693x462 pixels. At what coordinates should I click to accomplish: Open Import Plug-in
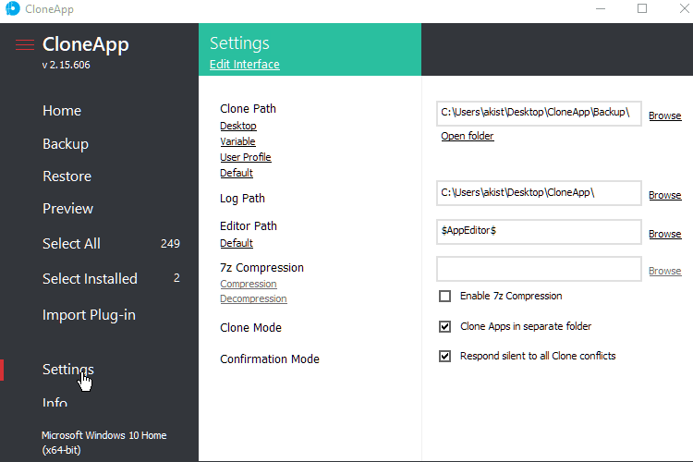coord(89,315)
